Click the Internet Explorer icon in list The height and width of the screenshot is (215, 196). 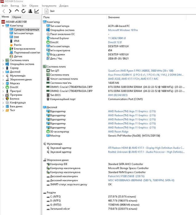click(x=48, y=38)
